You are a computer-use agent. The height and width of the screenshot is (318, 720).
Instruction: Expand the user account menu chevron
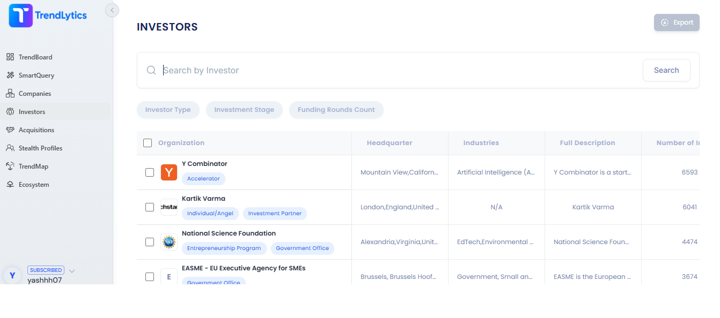tap(72, 271)
